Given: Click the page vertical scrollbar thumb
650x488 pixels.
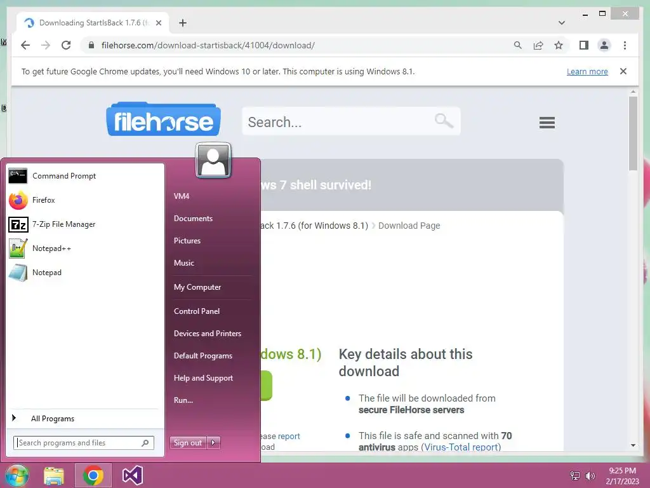Looking at the screenshot, I should pos(633,133).
